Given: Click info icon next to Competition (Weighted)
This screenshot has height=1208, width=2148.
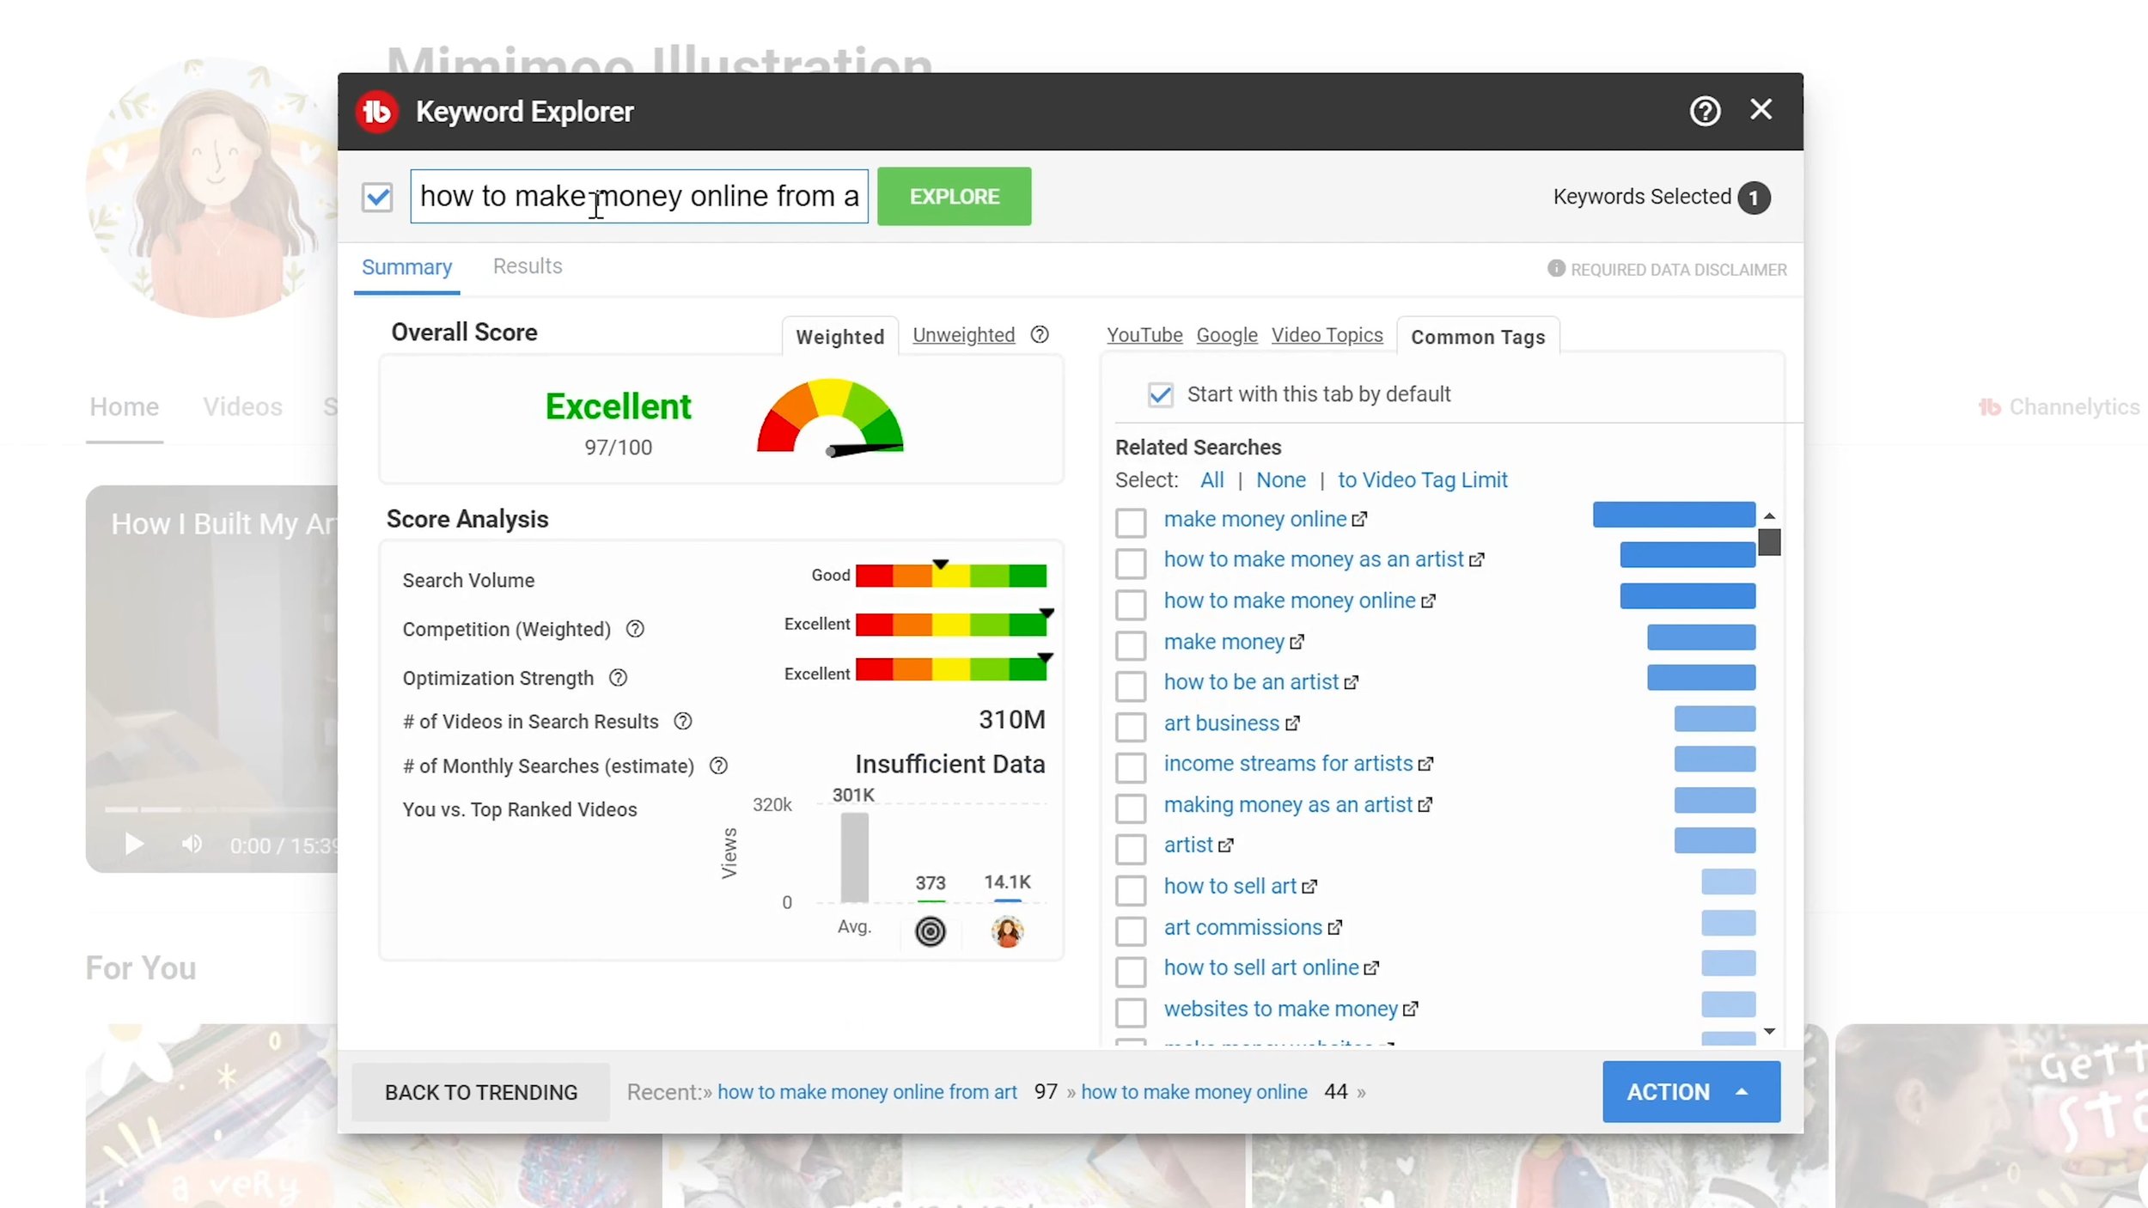Looking at the screenshot, I should click(x=635, y=629).
